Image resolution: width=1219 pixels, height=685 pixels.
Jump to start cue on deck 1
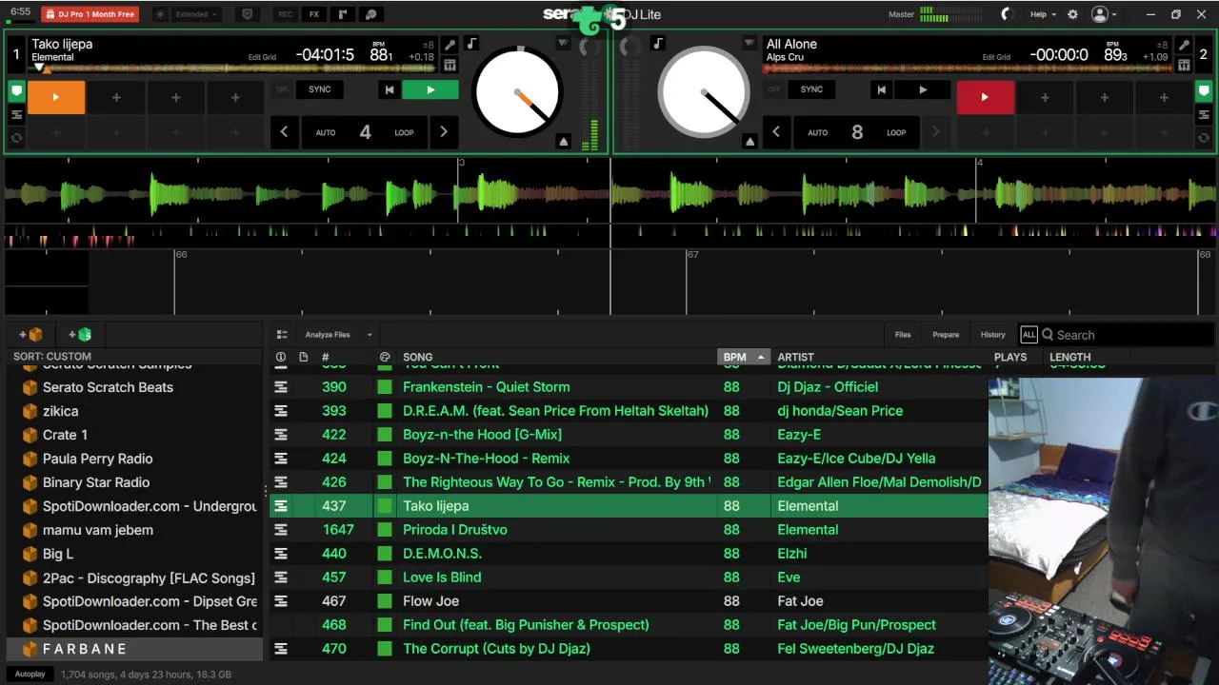click(389, 89)
